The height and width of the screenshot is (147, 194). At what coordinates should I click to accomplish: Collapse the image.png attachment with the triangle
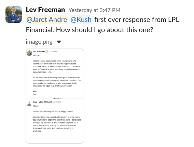[x=59, y=42]
